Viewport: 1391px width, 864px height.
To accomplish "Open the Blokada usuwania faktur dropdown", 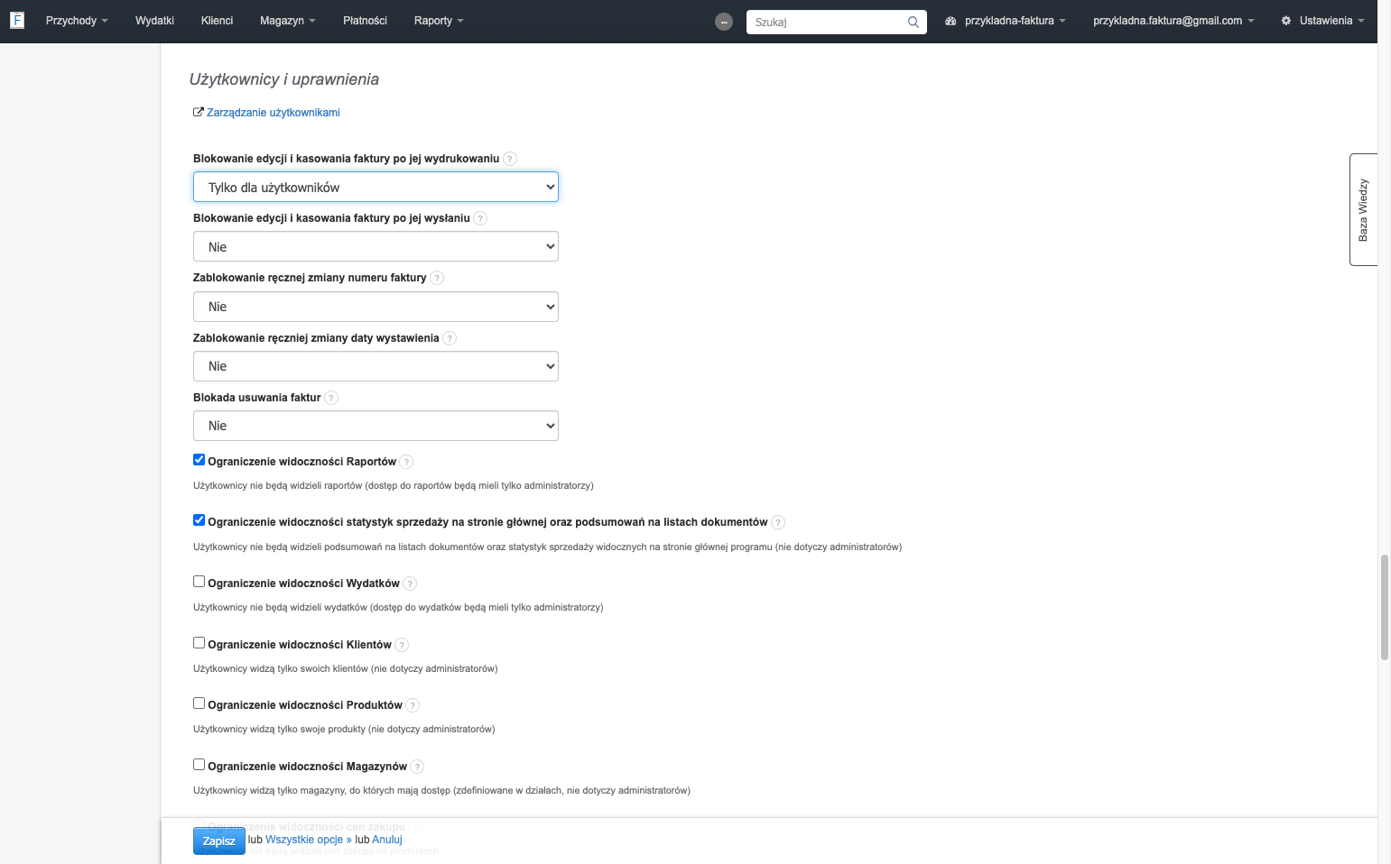I will tap(376, 426).
